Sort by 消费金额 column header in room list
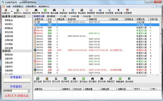This screenshot has width=163, height=101. [x=61, y=19]
